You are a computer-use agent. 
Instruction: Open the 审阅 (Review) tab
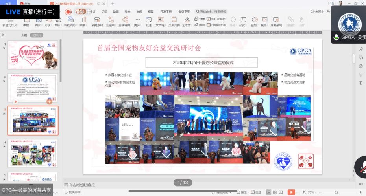[139, 11]
